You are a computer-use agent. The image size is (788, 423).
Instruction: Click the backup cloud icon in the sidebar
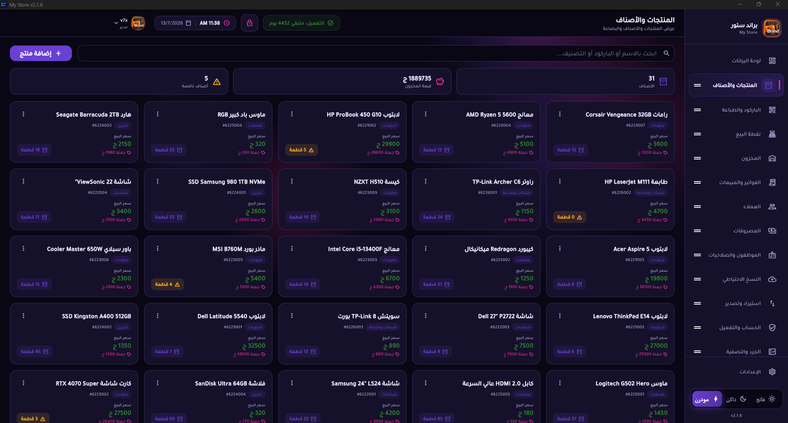coord(772,279)
